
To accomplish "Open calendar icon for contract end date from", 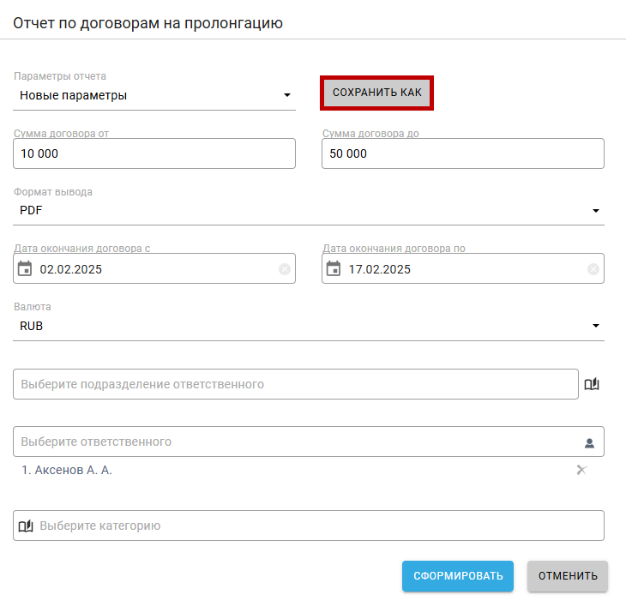I will [25, 268].
